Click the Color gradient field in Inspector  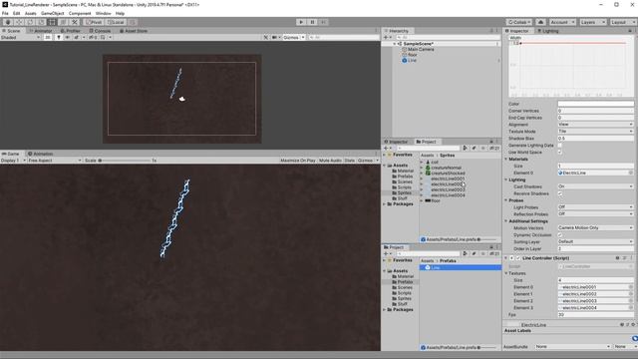pos(595,104)
